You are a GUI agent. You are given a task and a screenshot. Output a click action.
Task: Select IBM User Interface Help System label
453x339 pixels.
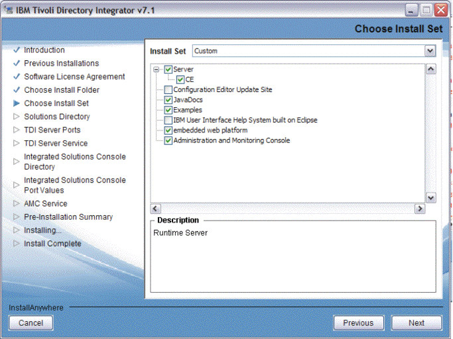[x=245, y=120]
